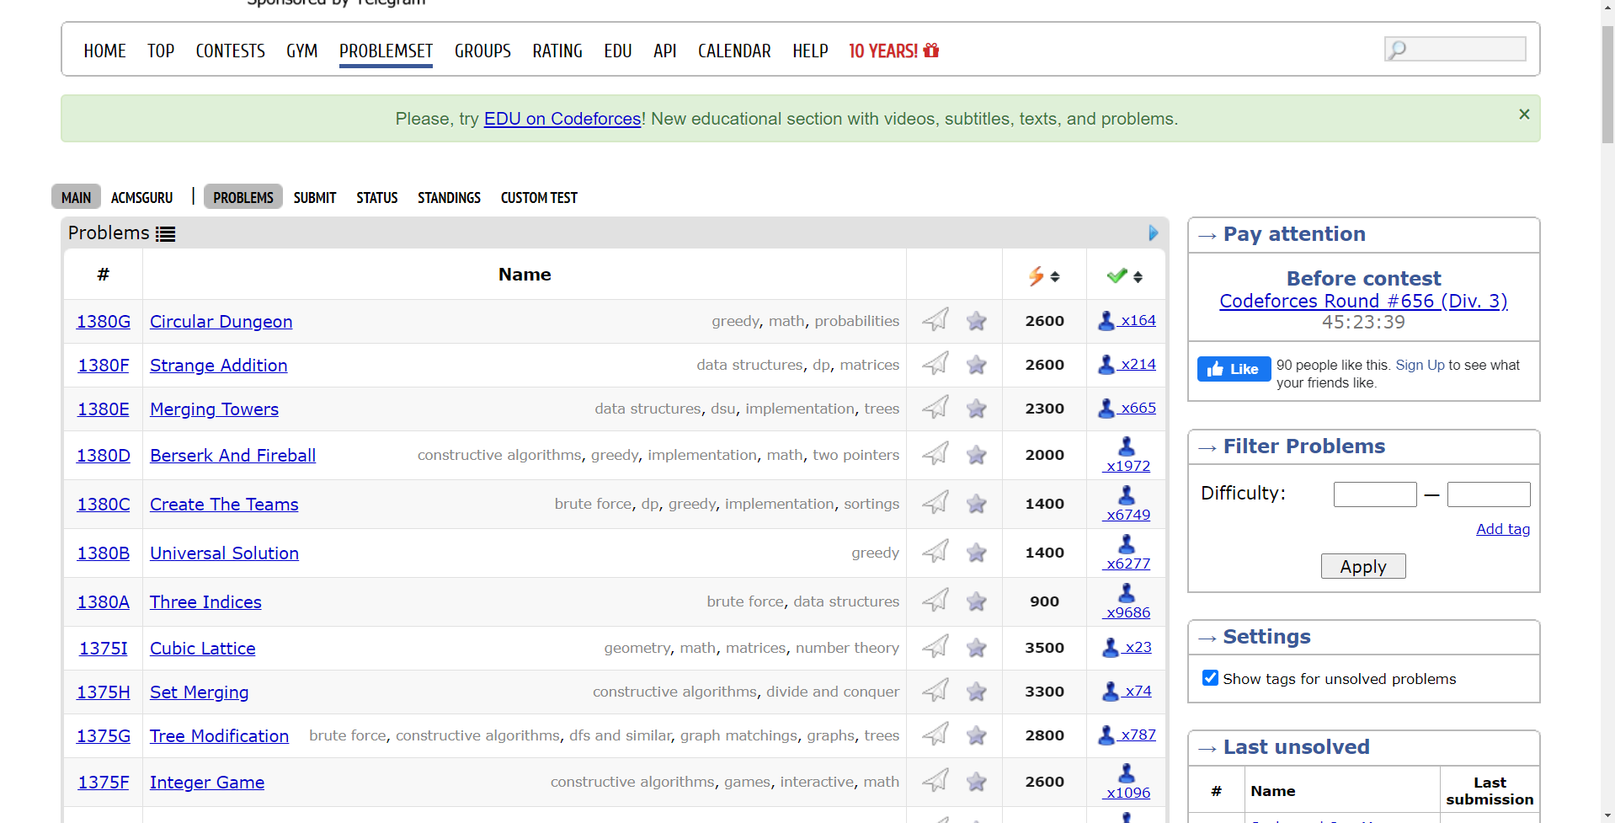
Task: Submit icon for Integer Game row
Action: (935, 781)
